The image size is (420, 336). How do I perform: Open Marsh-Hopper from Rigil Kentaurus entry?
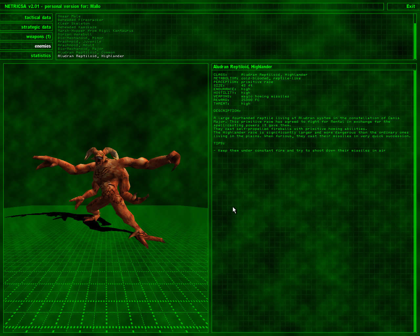point(95,31)
